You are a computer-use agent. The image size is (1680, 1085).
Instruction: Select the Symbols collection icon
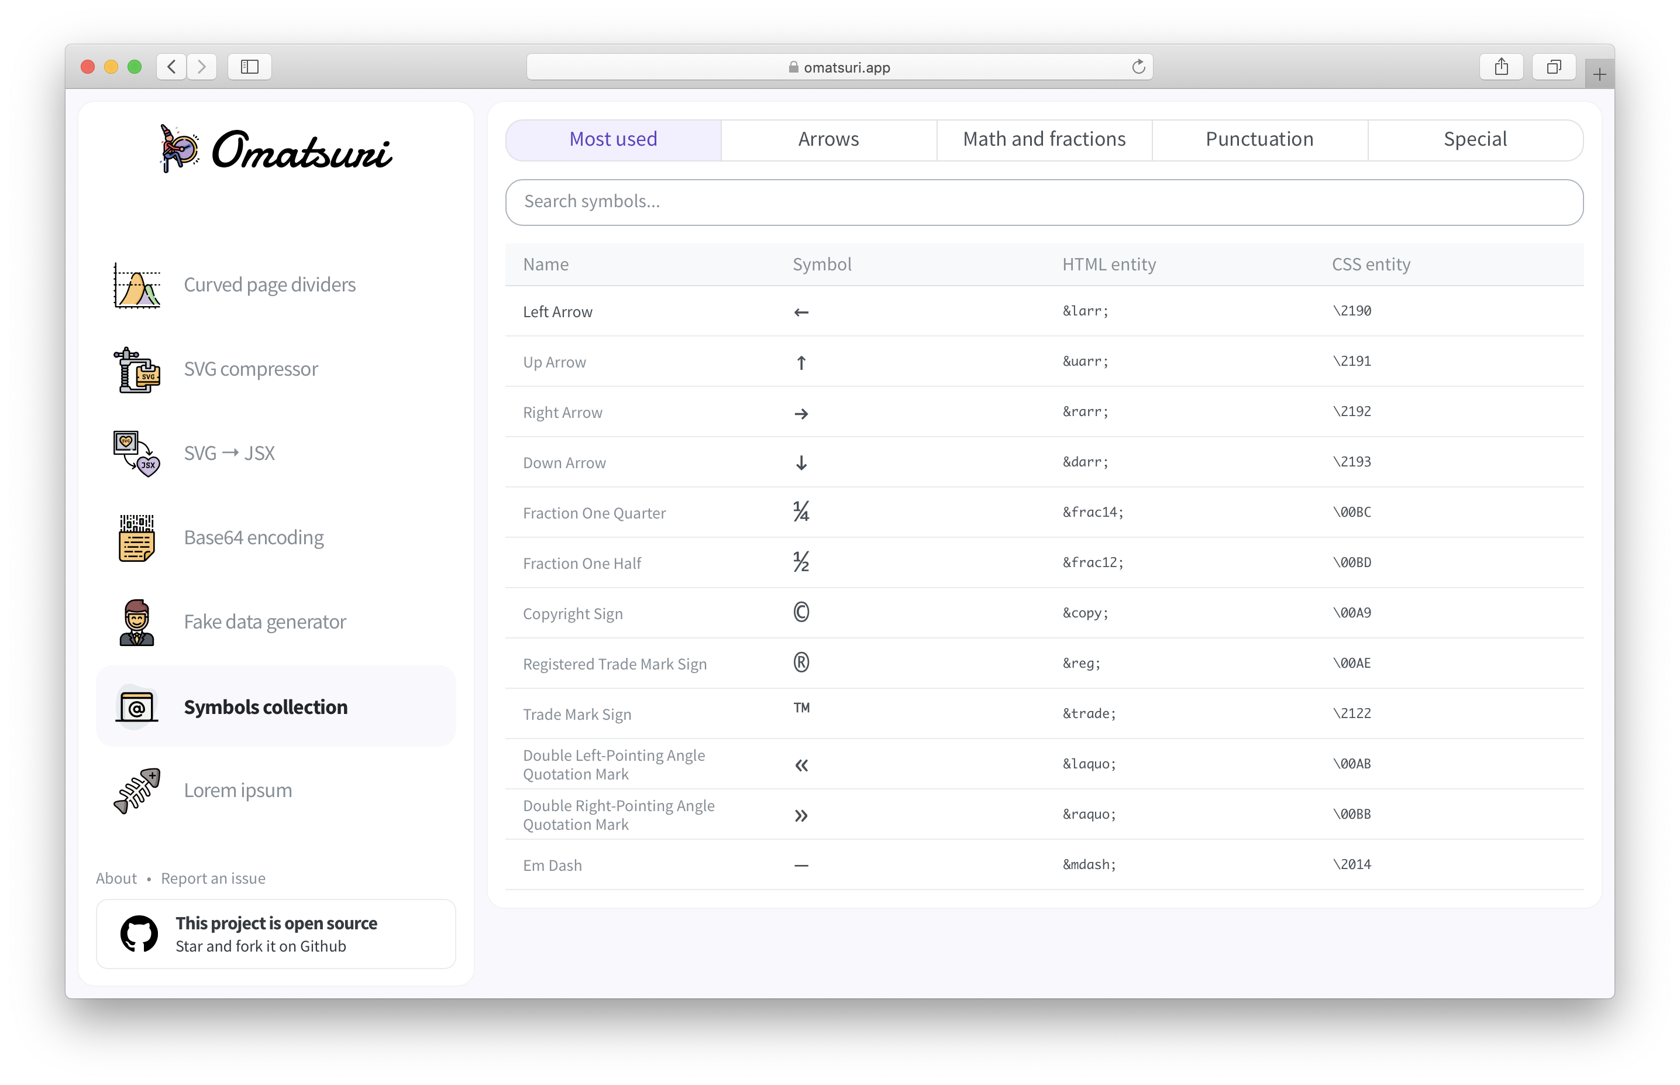click(x=137, y=707)
